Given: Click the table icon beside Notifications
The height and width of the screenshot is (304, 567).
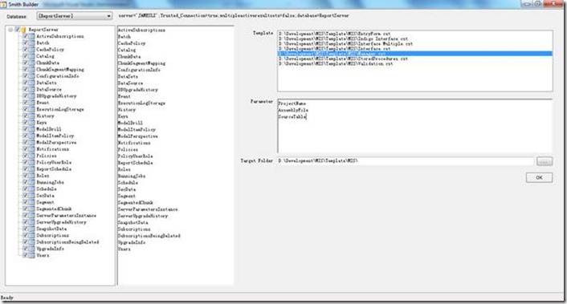Looking at the screenshot, I should [x=32, y=149].
